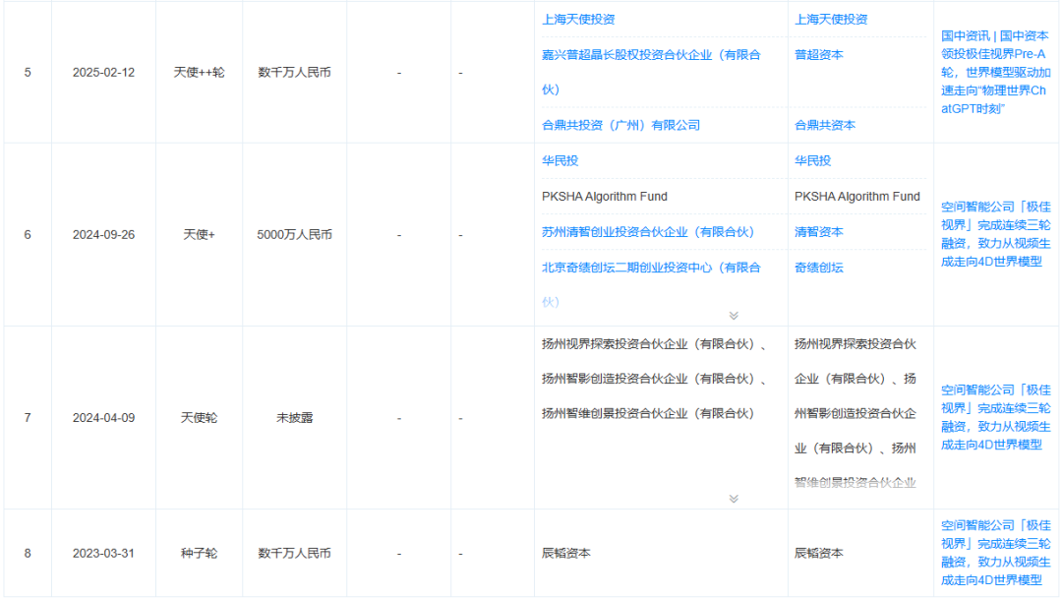The height and width of the screenshot is (599, 1062).
Task: Select 辰韬资本 in institution column
Action: click(819, 554)
